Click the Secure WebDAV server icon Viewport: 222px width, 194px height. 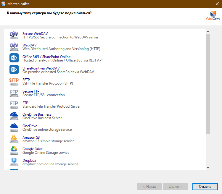(14, 35)
